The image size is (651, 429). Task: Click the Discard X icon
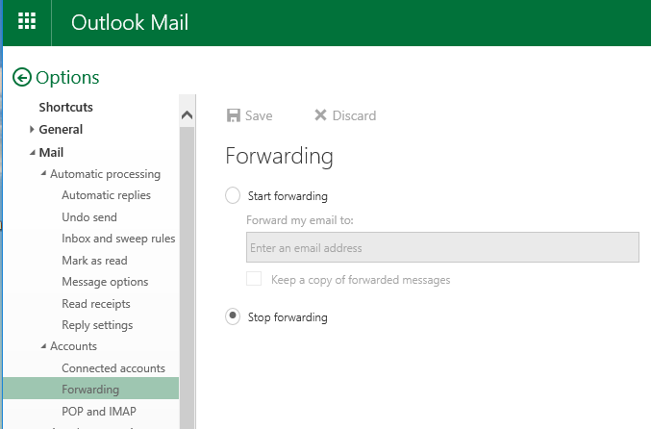tap(320, 115)
